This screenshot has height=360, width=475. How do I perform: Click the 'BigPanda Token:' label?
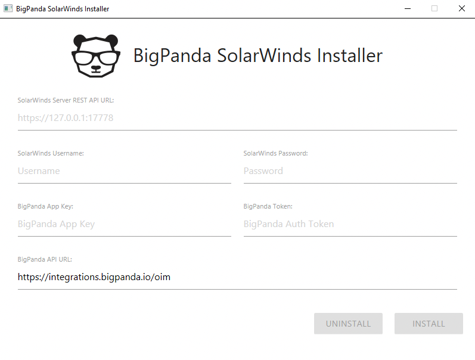(268, 206)
